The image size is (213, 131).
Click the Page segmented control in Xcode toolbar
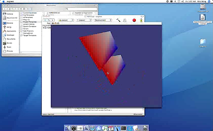[49, 20]
